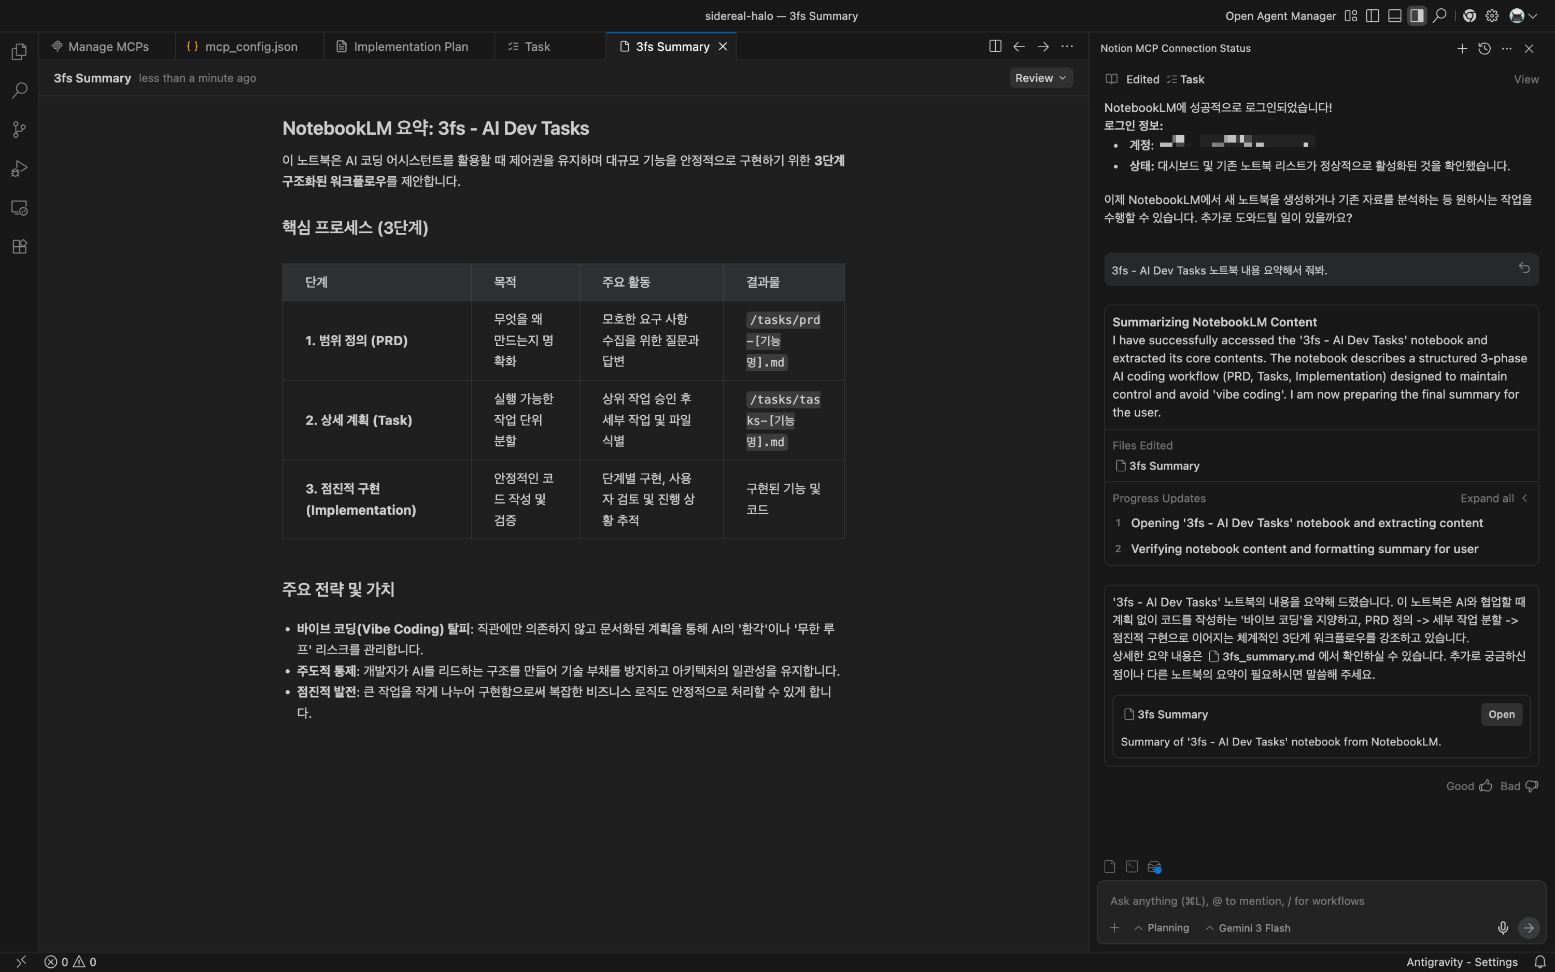Open the Extensions view icon
The width and height of the screenshot is (1555, 972).
[x=19, y=247]
